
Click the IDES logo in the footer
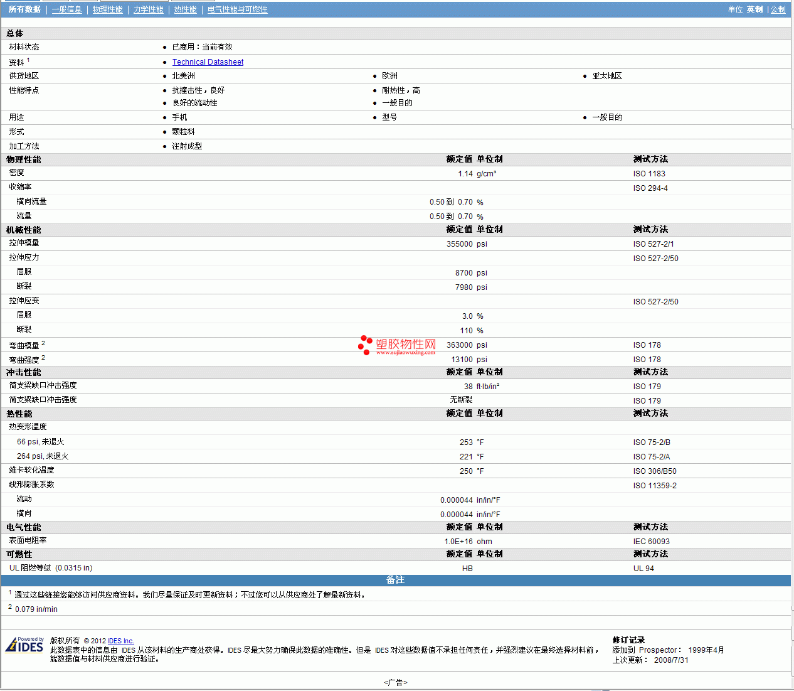[x=24, y=645]
